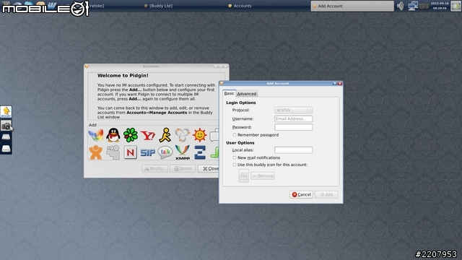Pick the red Yahoo! protocol icon
The height and width of the screenshot is (260, 462).
point(148,136)
